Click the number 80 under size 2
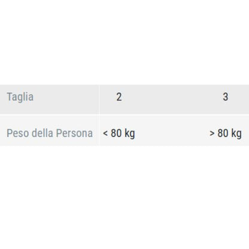Viewport: 249px width, 249px height. [x=116, y=133]
